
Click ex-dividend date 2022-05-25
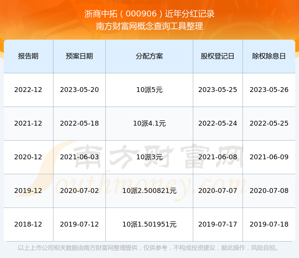click(x=269, y=123)
